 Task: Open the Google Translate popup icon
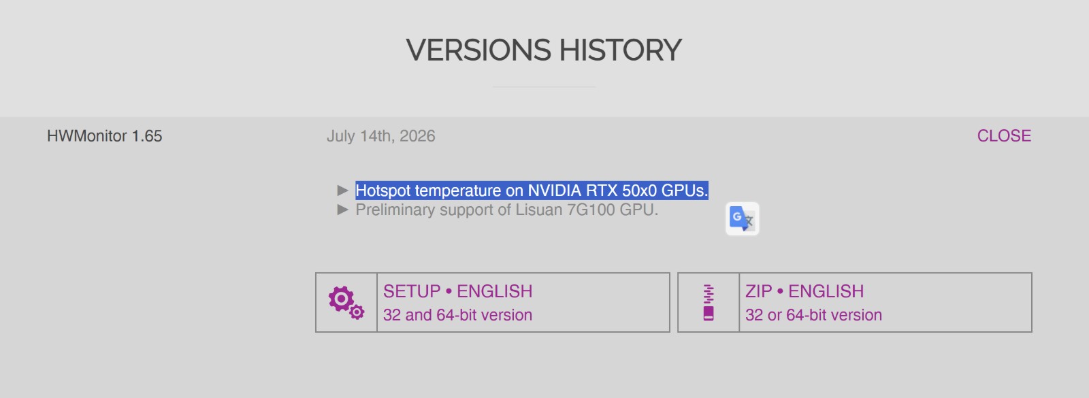pos(742,219)
